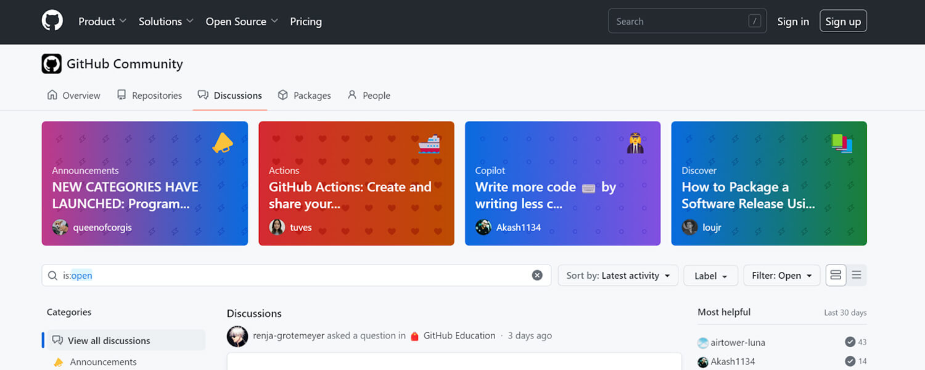Switch to the card layout view
The height and width of the screenshot is (370, 925).
[x=836, y=276]
